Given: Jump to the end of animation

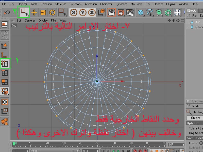Looking at the screenshot, I should 128,151.
